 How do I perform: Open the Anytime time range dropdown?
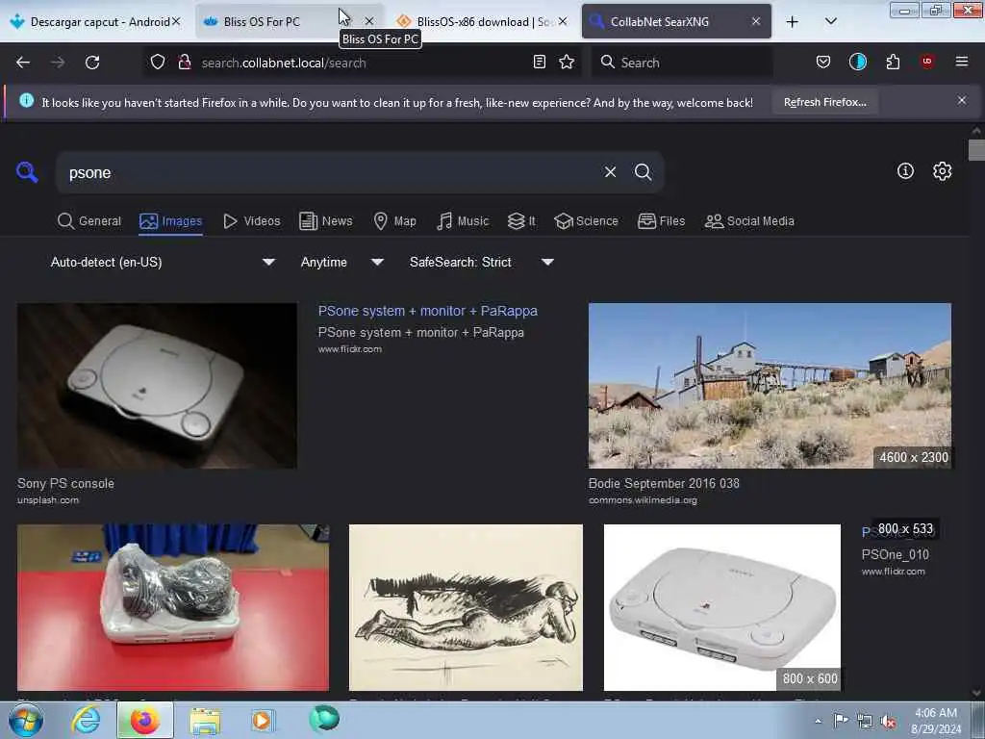point(341,262)
